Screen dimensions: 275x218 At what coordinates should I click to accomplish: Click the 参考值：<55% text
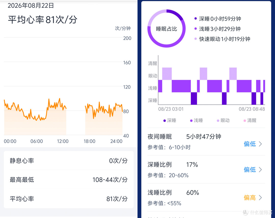(164, 203)
